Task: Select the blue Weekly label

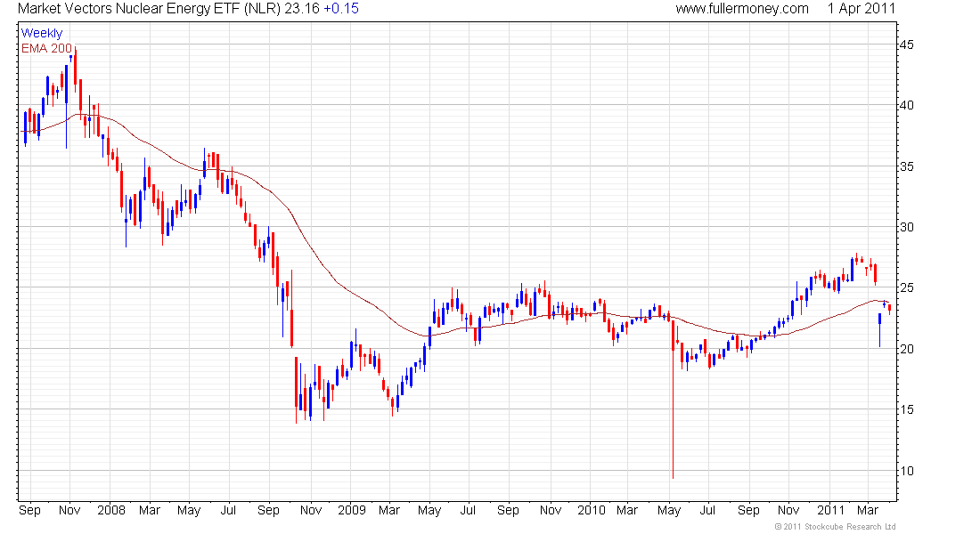Action: (42, 33)
